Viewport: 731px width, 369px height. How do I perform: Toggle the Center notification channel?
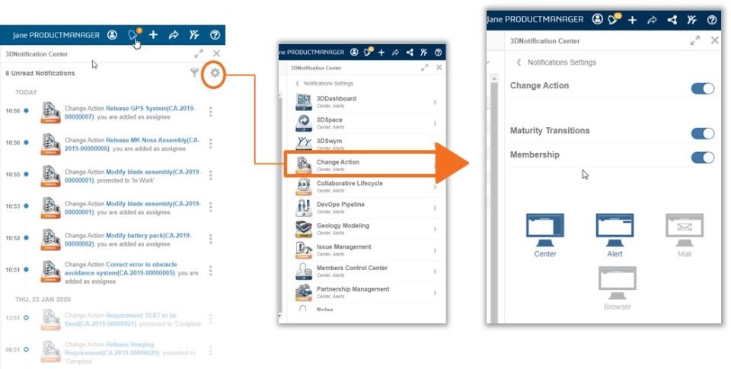[545, 235]
